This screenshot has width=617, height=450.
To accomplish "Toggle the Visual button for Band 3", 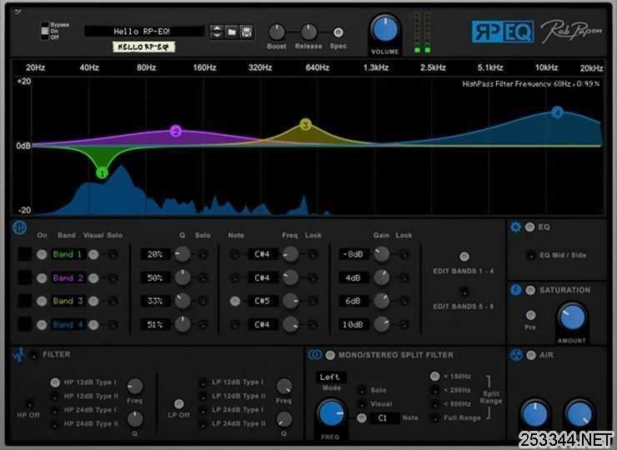I will pos(93,302).
